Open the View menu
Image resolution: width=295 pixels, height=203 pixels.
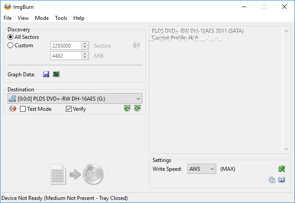[23, 18]
